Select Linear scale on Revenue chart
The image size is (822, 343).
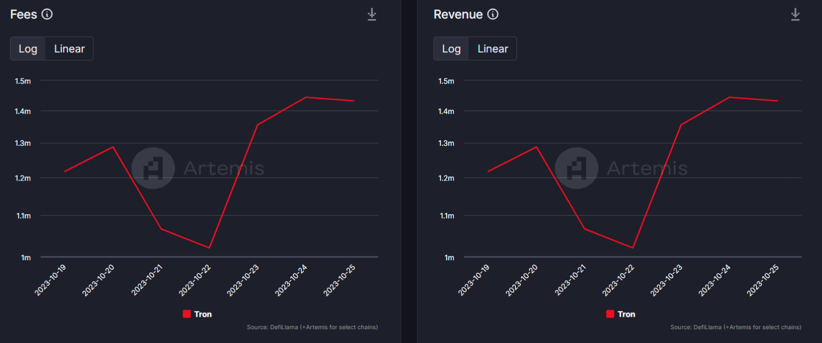pos(492,49)
